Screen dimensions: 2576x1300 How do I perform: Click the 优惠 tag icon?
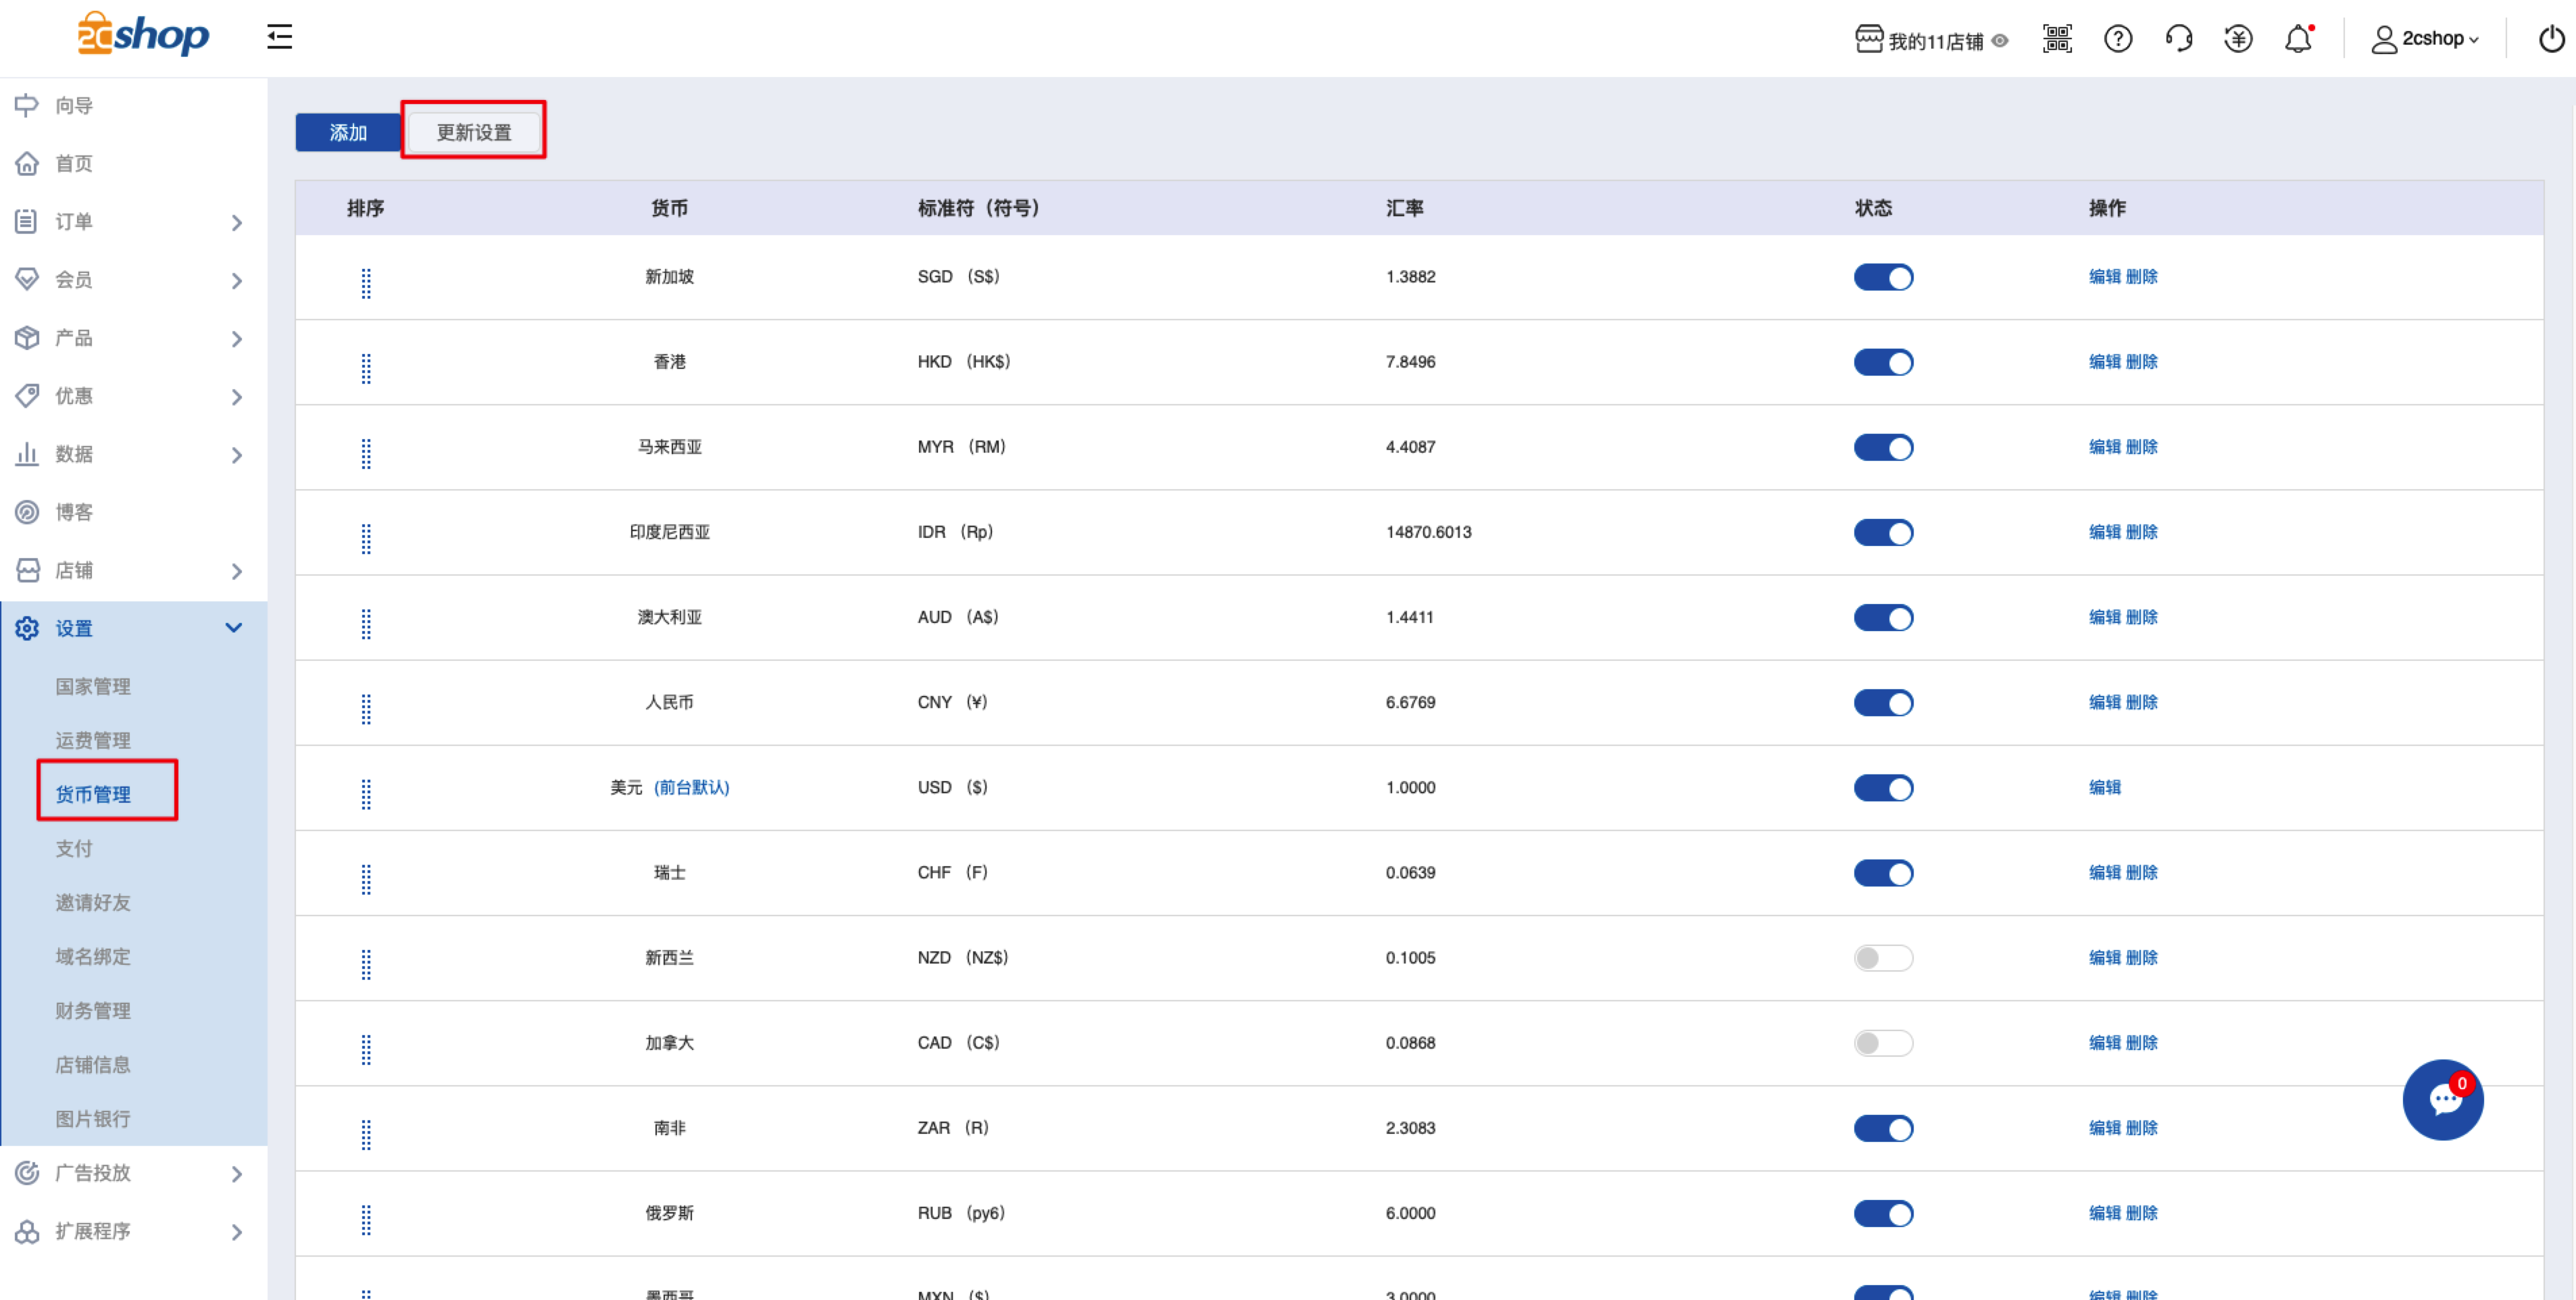pos(27,396)
